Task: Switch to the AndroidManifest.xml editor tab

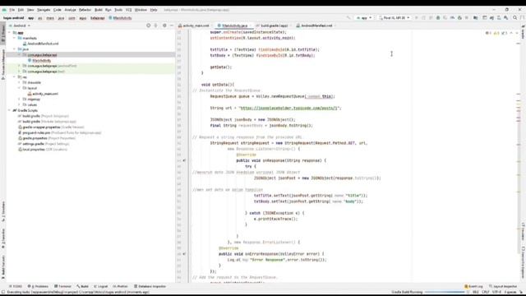Action: pyautogui.click(x=316, y=25)
